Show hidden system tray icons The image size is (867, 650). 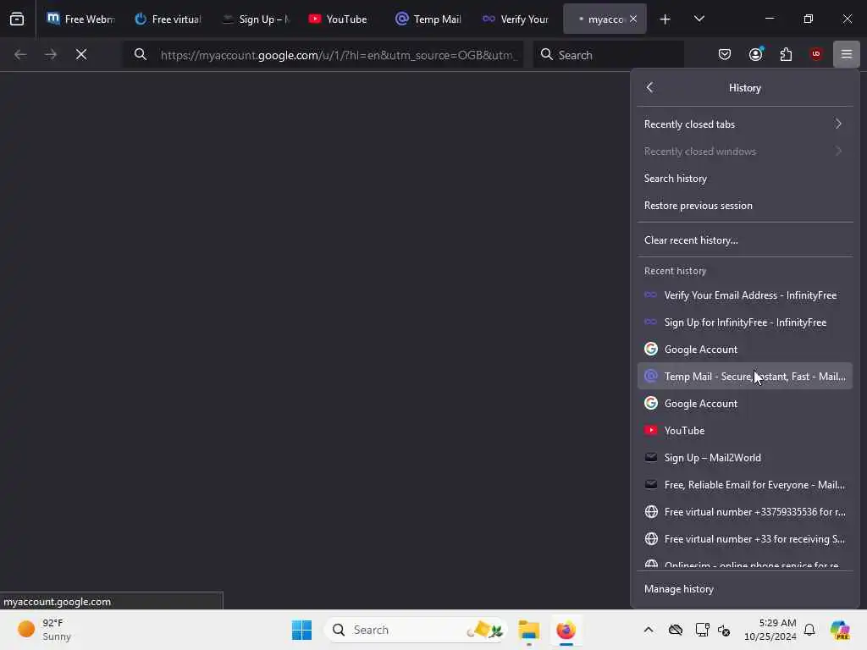tap(648, 630)
